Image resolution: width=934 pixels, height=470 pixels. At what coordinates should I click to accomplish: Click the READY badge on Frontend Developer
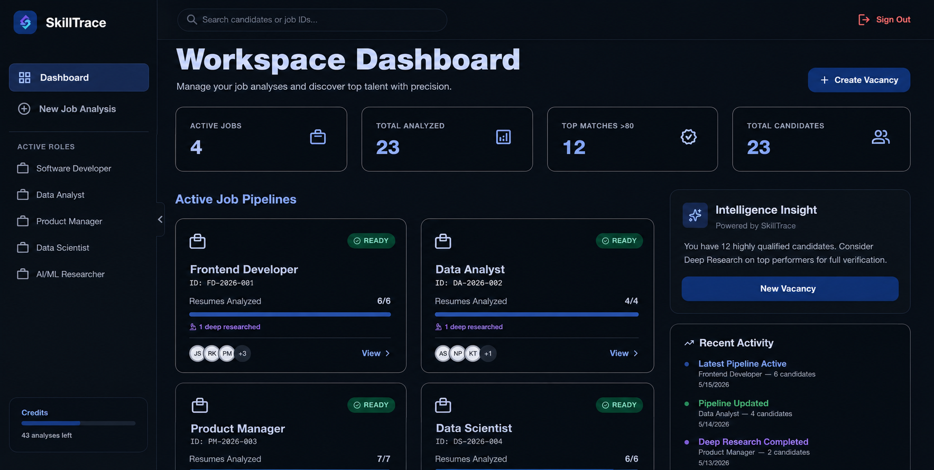(x=371, y=241)
